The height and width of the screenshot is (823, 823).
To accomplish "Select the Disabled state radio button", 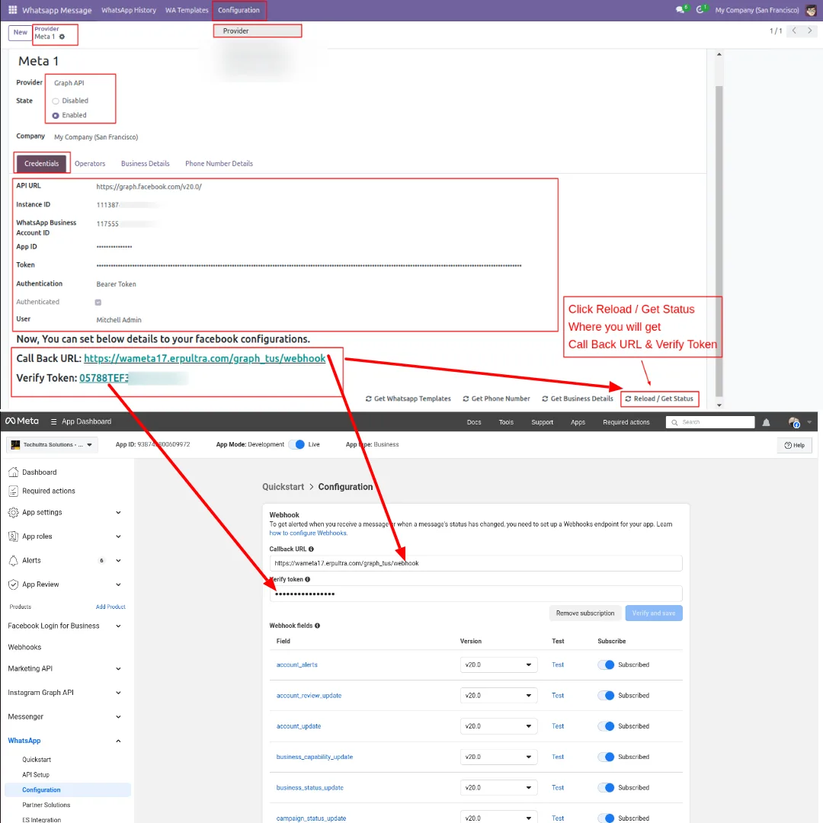I will tap(56, 101).
